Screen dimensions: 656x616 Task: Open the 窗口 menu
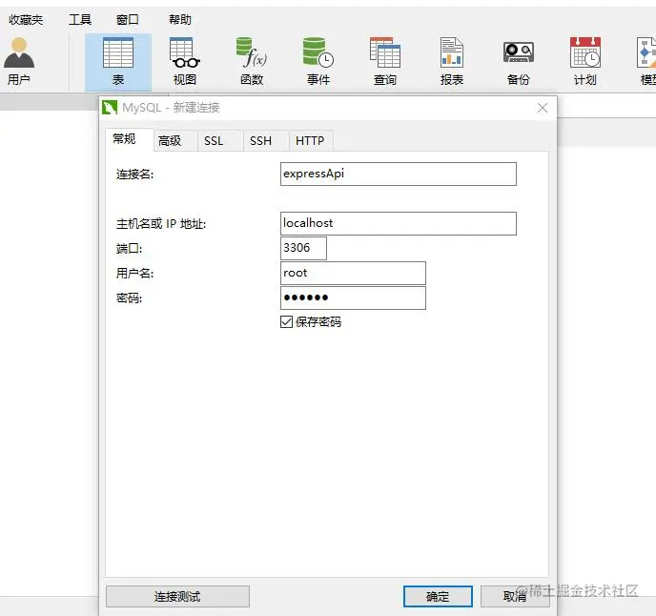128,20
